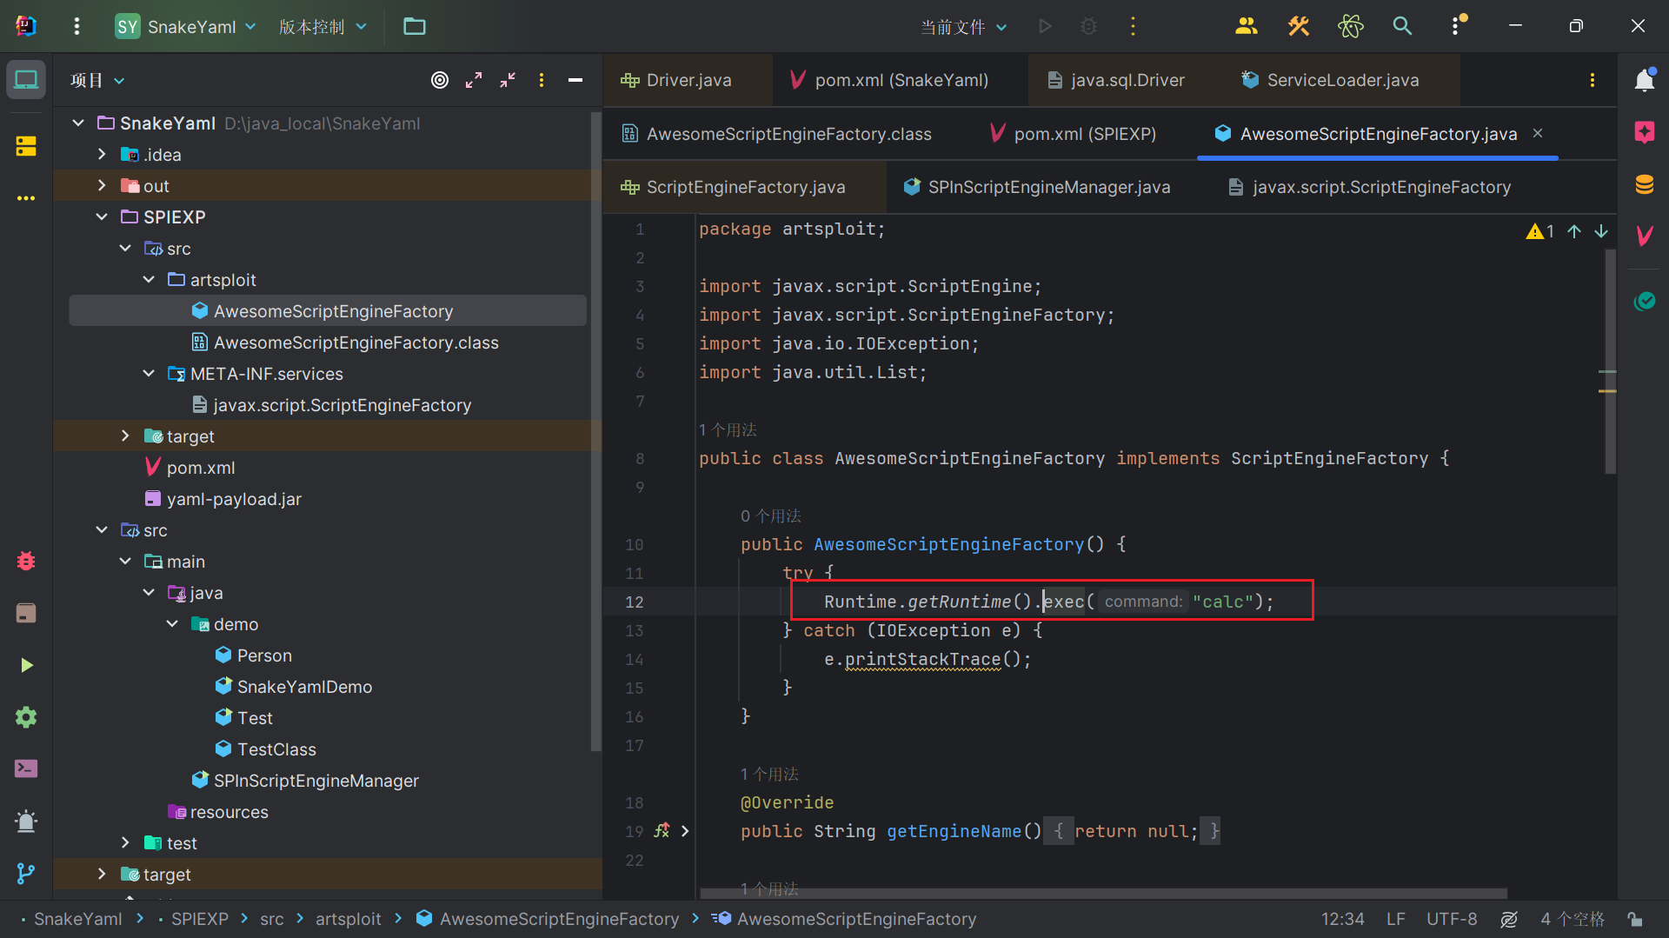Switch to Driver.java tab
The height and width of the screenshot is (938, 1669).
click(687, 80)
